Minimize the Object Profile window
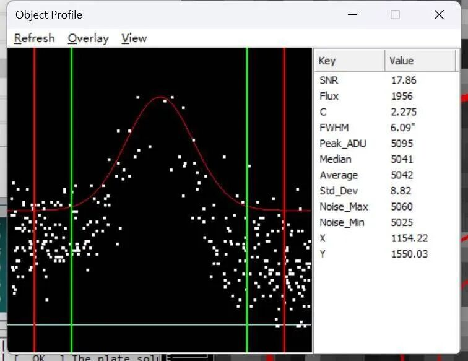 [x=353, y=15]
